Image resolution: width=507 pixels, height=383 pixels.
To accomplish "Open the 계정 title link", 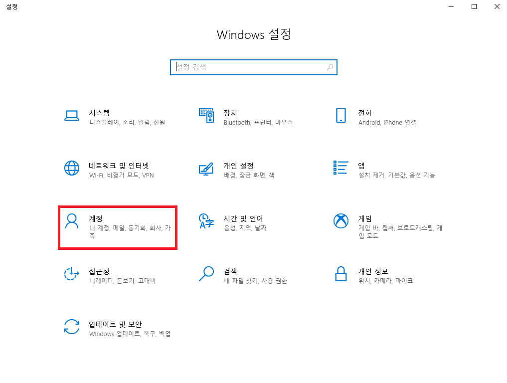I will point(96,218).
